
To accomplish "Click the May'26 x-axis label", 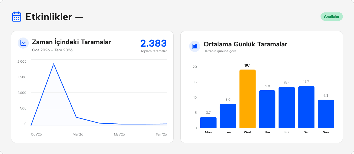I will pos(119,134).
